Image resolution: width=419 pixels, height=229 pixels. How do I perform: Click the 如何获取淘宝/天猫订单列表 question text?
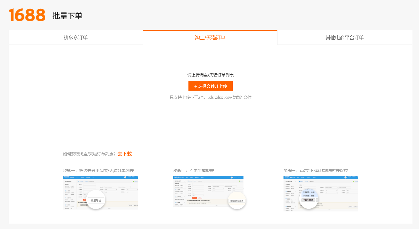pyautogui.click(x=89, y=154)
